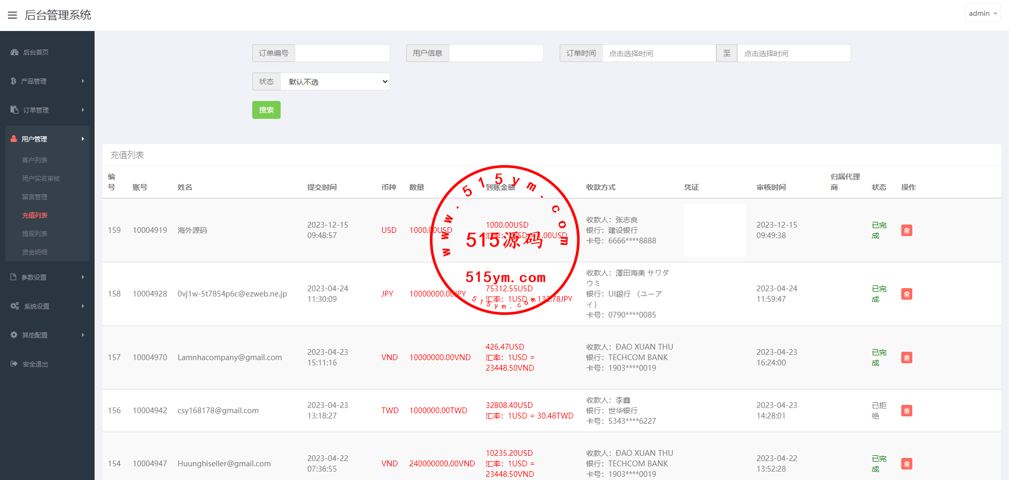The width and height of the screenshot is (1009, 480).
Task: Select 用户实名审核 in the sidebar
Action: (41, 178)
